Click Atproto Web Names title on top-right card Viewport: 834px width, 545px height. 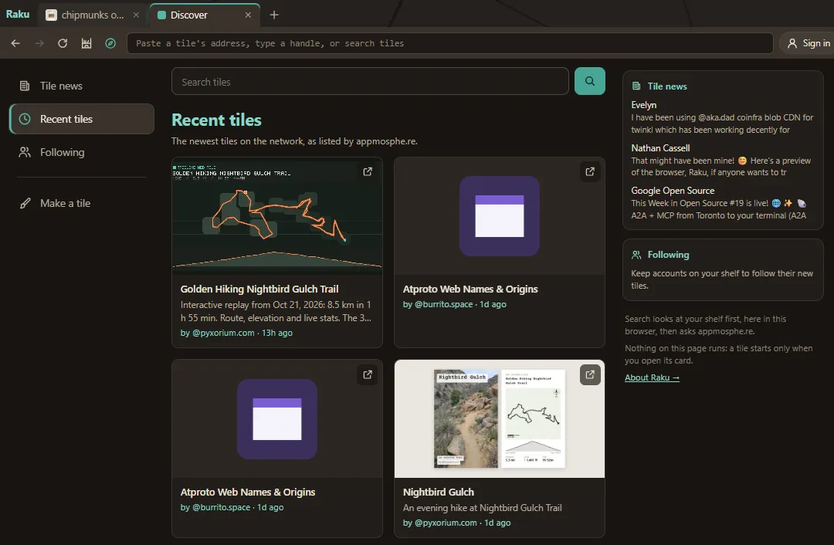tap(470, 289)
